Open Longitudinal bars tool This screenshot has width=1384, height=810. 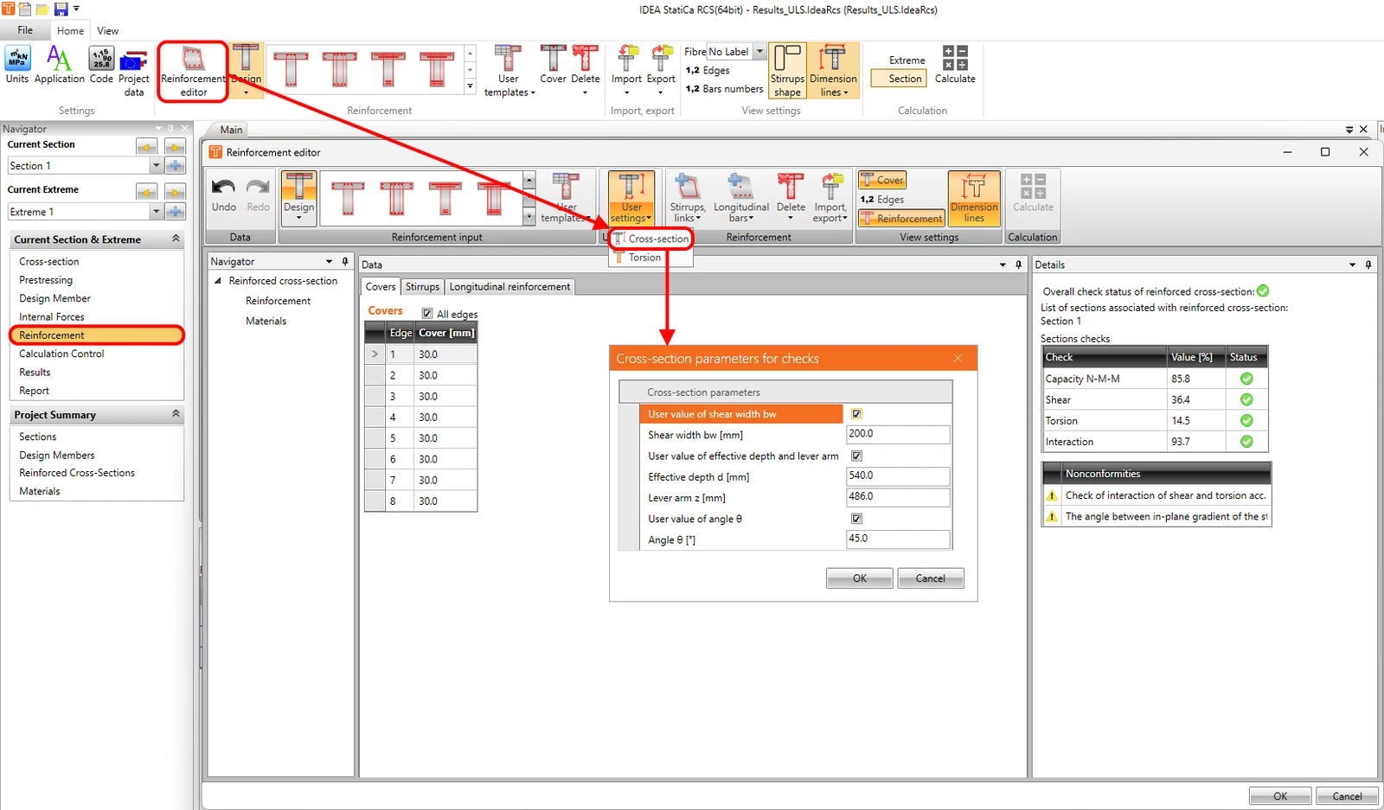741,198
